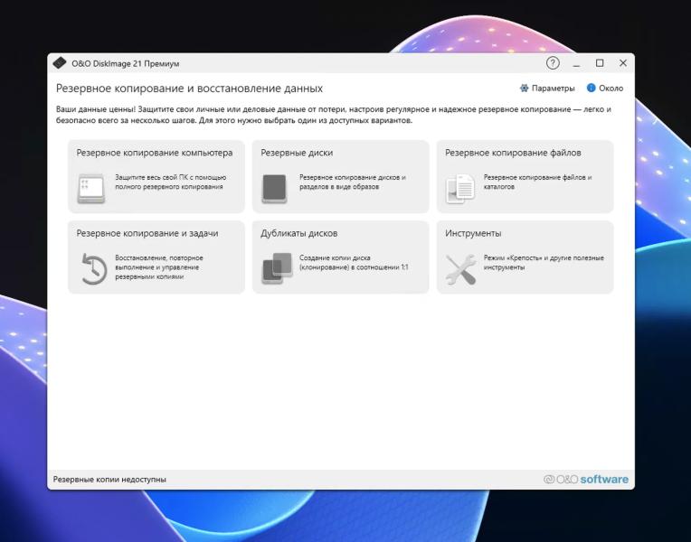The height and width of the screenshot is (542, 691).
Task: Click description Создание копии диска (клонирование)
Action: pyautogui.click(x=354, y=262)
